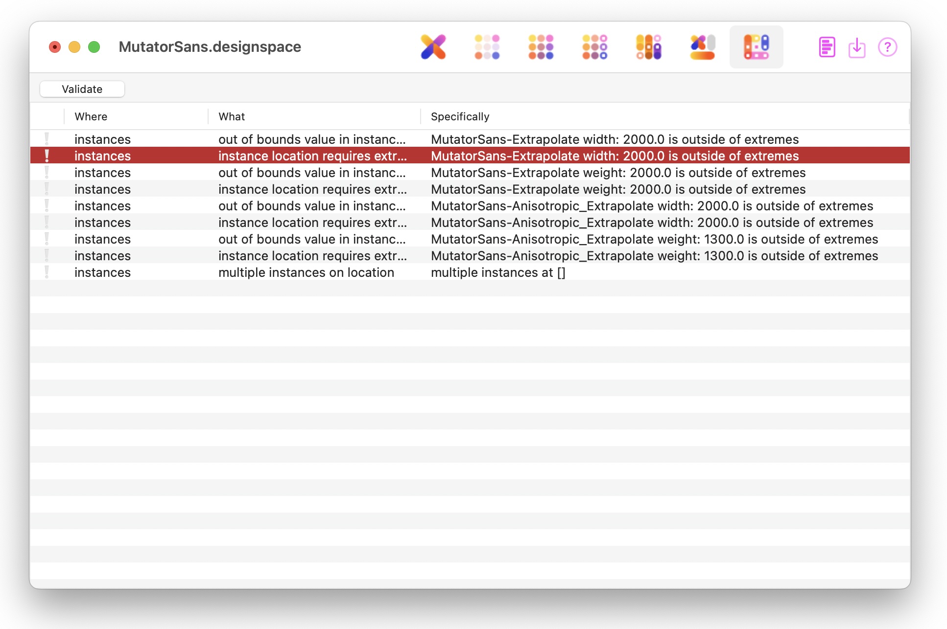Select the highlighted Problems tab icon
The image size is (947, 629).
click(x=756, y=47)
